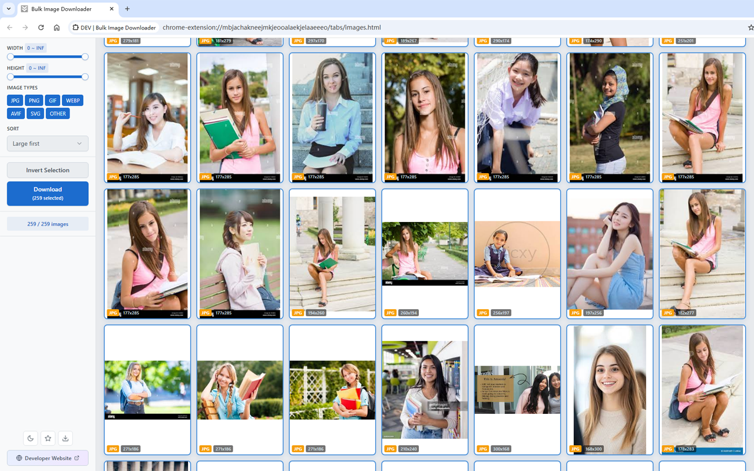
Task: Click the HEIGHT range label 0 ~ INF
Action: coord(38,68)
